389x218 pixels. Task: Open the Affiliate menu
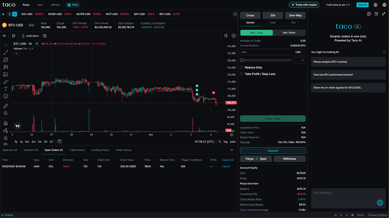click(55, 5)
